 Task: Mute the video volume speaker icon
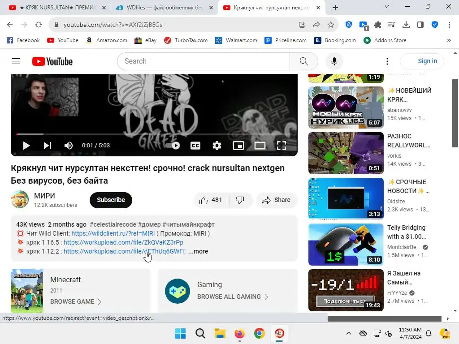[x=69, y=146]
